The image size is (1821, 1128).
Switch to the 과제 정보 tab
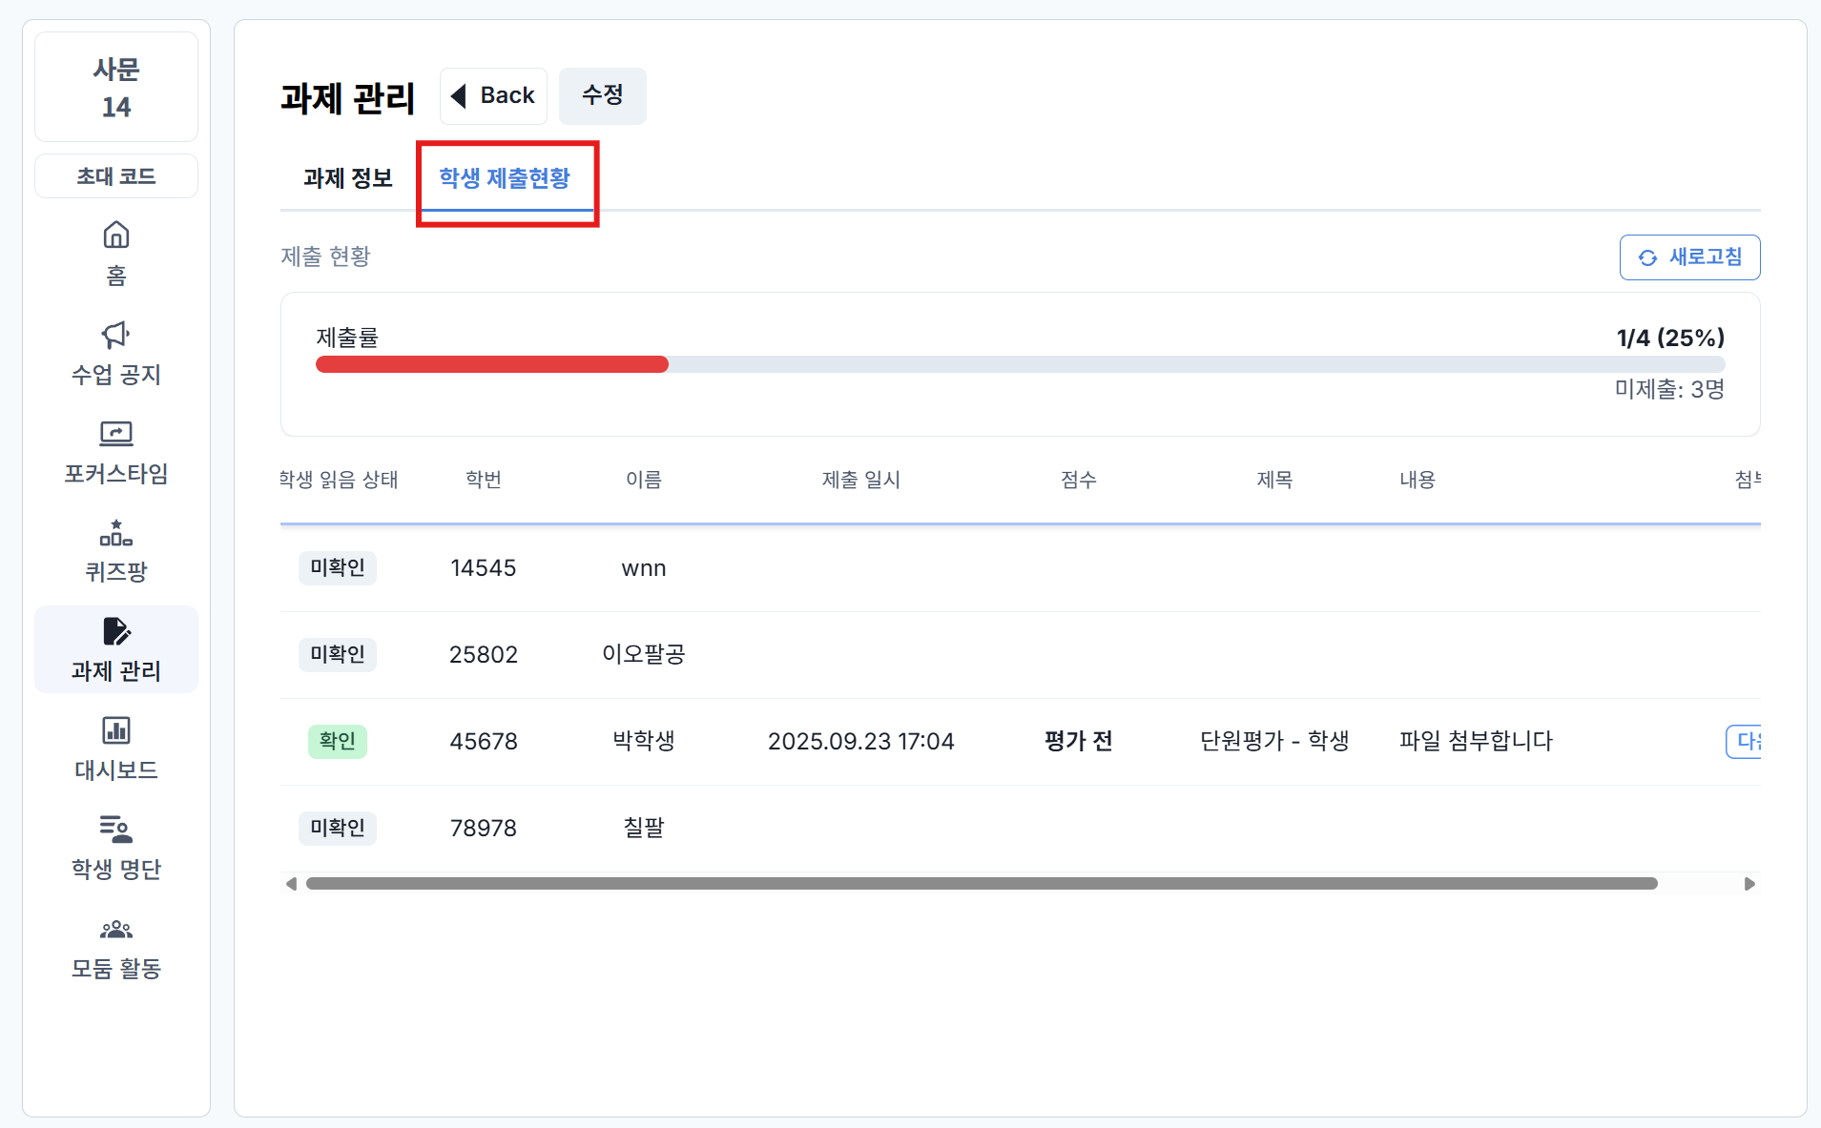348,178
